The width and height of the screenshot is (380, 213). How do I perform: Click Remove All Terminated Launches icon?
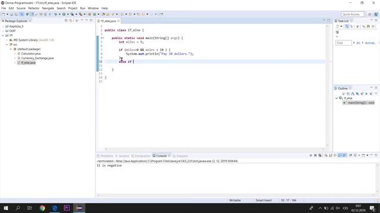(320, 155)
